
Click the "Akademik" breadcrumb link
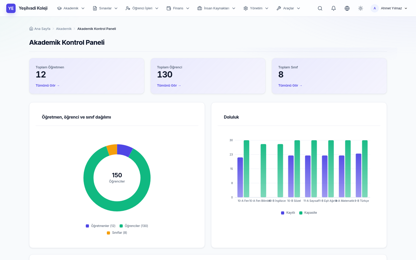tap(64, 29)
